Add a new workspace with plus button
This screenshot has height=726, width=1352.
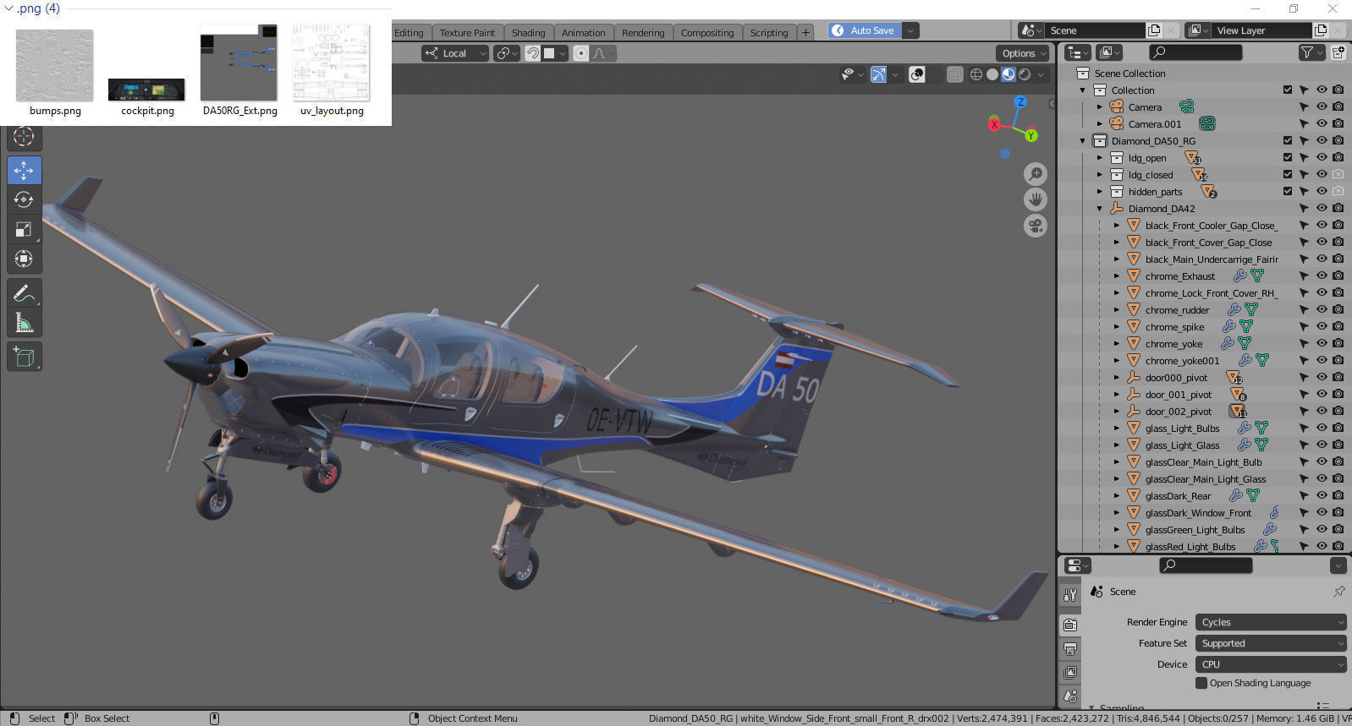tap(805, 33)
